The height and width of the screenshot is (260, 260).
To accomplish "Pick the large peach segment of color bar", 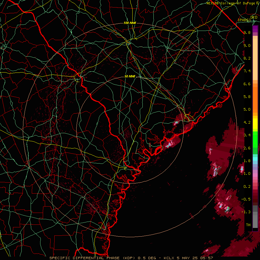I will (255, 60).
